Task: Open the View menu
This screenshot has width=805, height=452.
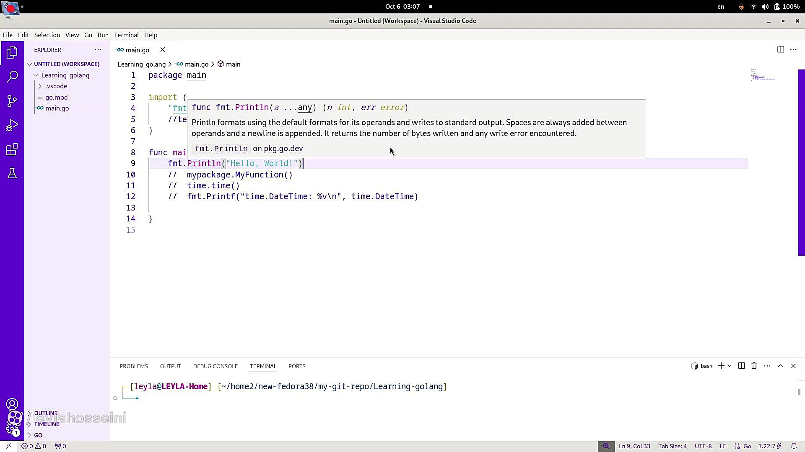Action: tap(72, 35)
